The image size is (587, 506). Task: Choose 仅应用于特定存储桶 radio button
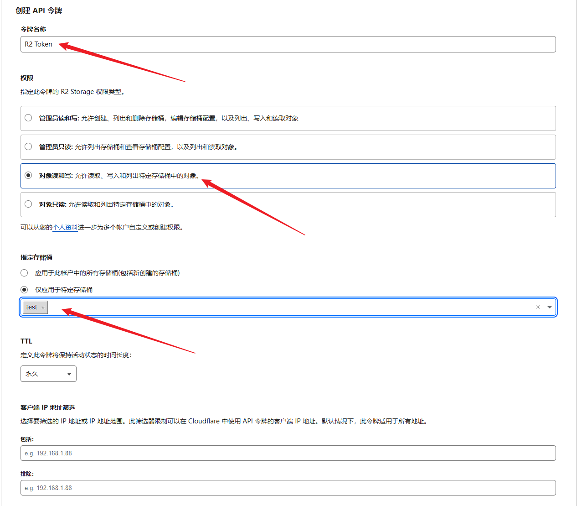[24, 290]
